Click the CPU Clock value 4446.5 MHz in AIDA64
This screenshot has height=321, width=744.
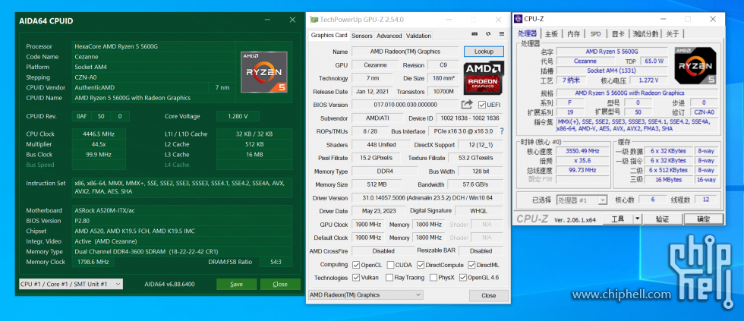[99, 134]
